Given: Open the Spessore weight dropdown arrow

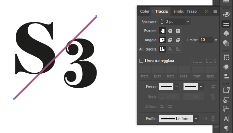Looking at the screenshot, I should pos(188,22).
